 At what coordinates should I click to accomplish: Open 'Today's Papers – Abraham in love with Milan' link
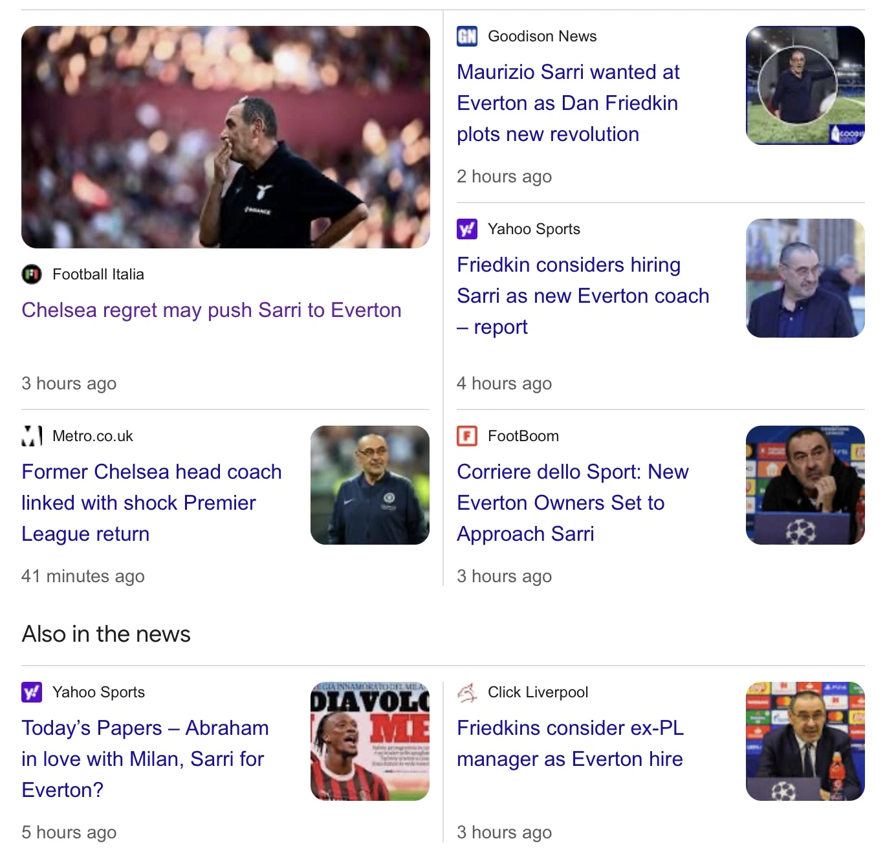[145, 759]
